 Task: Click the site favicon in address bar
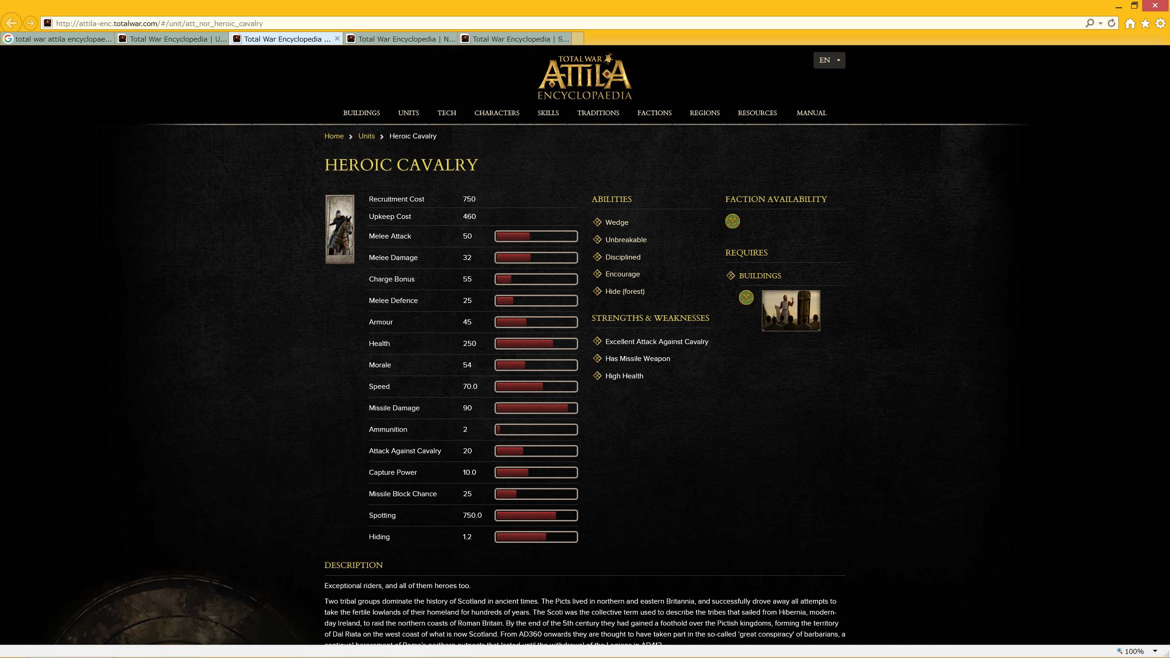tap(48, 23)
